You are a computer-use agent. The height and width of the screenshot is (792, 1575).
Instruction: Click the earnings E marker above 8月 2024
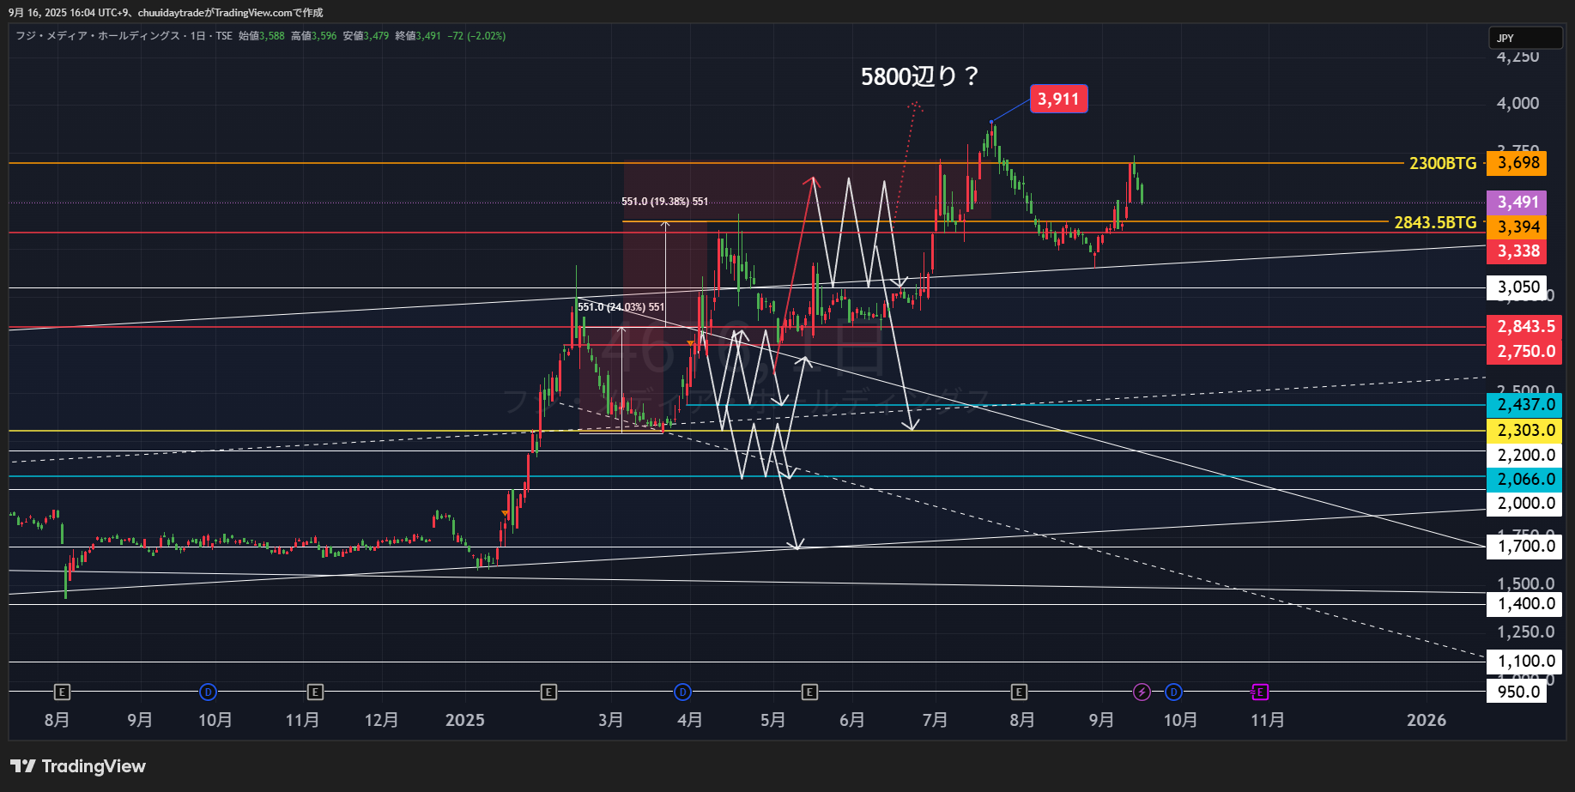point(61,692)
